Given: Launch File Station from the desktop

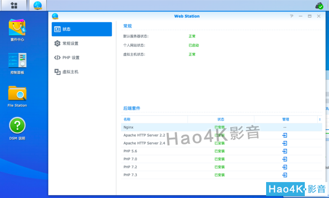Looking at the screenshot, I should point(17,97).
